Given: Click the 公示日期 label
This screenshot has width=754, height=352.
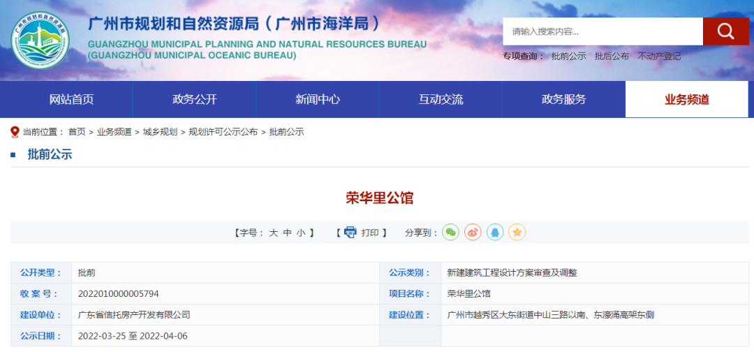Looking at the screenshot, I should click(41, 336).
